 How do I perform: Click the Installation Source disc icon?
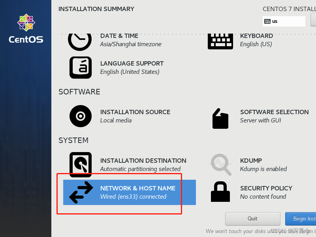click(81, 116)
